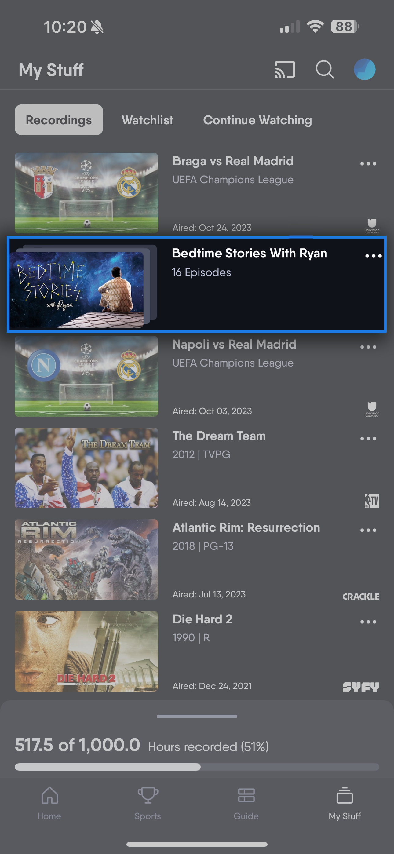Screen dimensions: 394x854
Task: Tap the Wi-Fi status icon
Action: (x=315, y=27)
